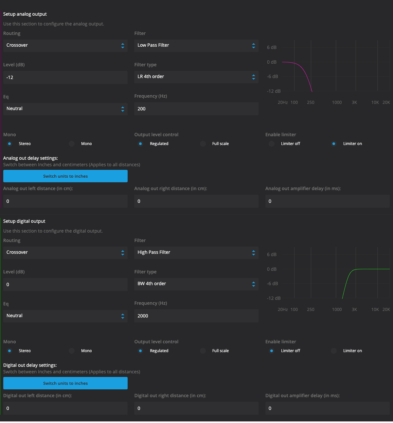Open the analog Eq Neutral dropdown
This screenshot has width=393, height=423.
pos(65,109)
